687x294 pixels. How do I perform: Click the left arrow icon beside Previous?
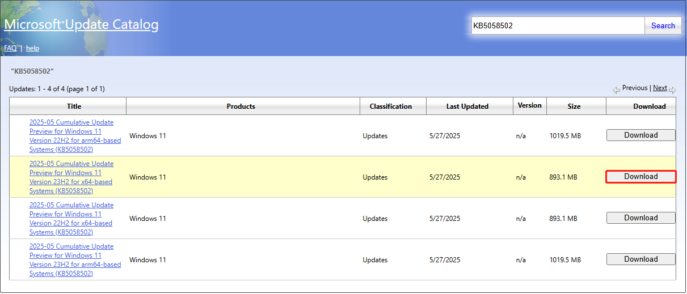pyautogui.click(x=616, y=90)
